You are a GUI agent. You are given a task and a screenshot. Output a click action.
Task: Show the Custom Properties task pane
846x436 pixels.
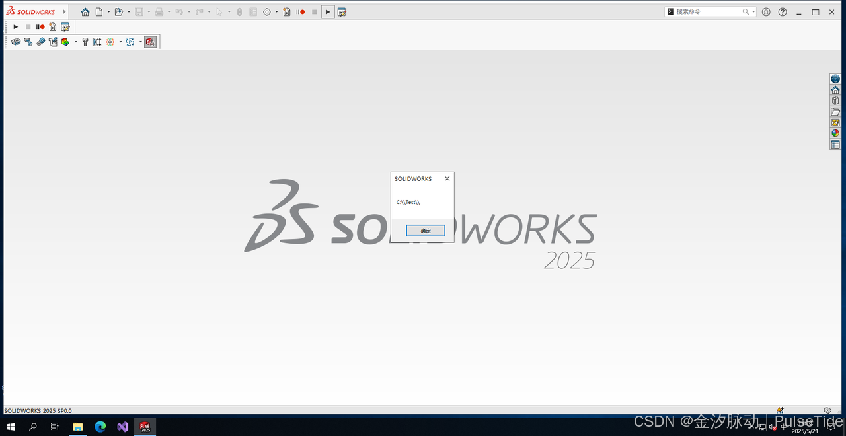tap(835, 144)
